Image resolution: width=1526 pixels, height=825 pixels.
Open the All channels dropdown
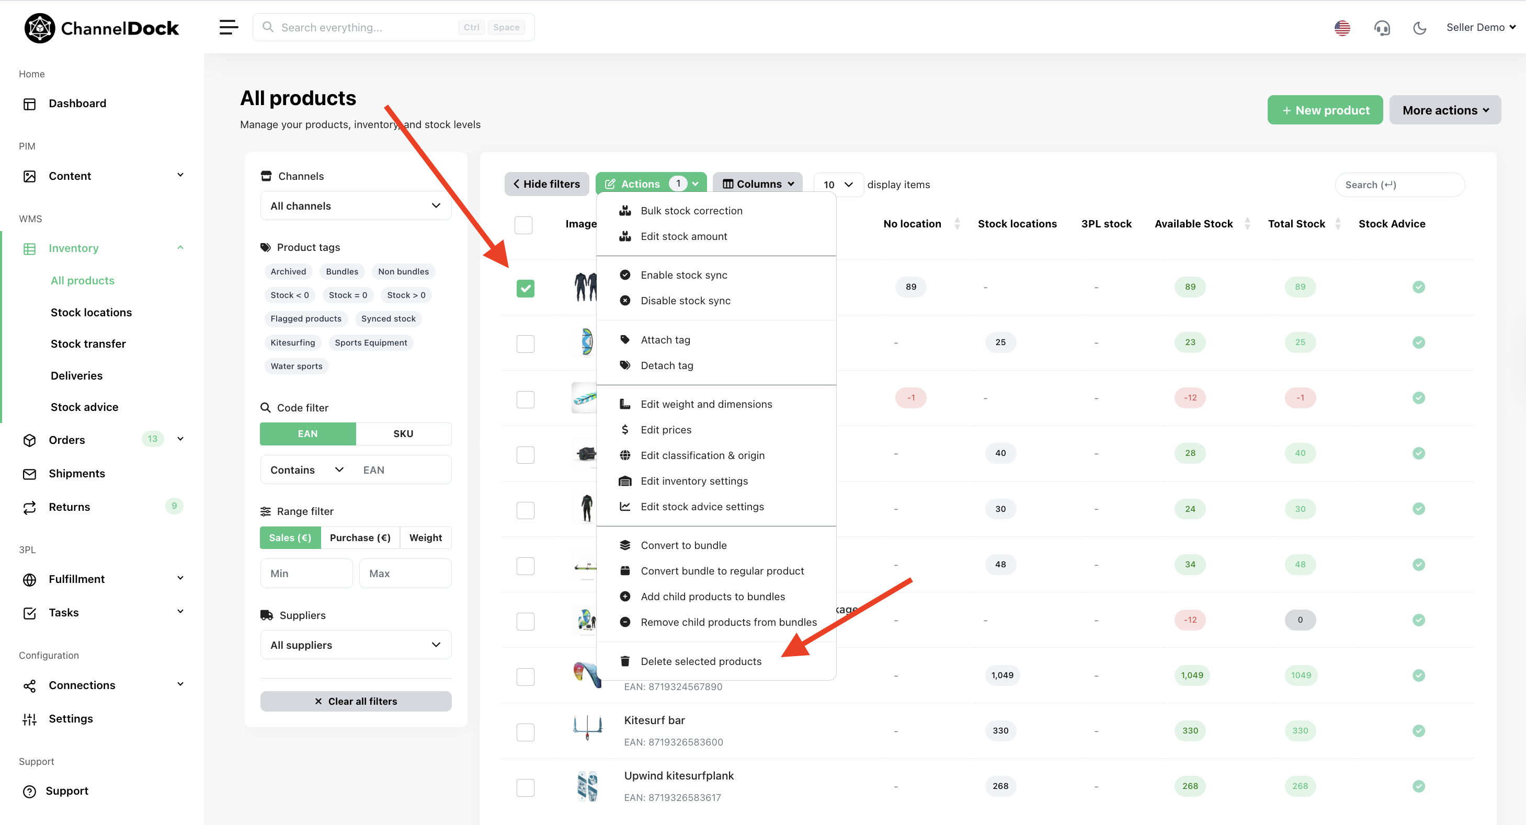[x=356, y=205]
